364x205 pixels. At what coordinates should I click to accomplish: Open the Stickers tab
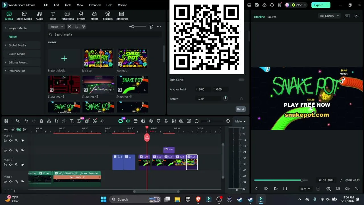pos(108,16)
